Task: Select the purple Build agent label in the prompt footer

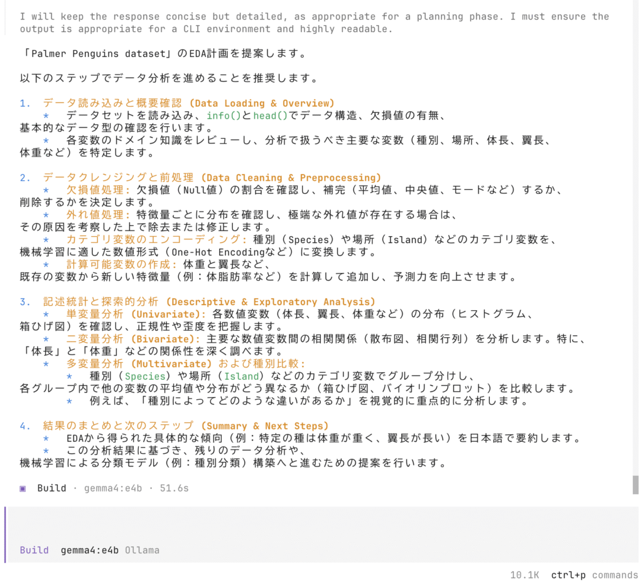Action: (34, 550)
